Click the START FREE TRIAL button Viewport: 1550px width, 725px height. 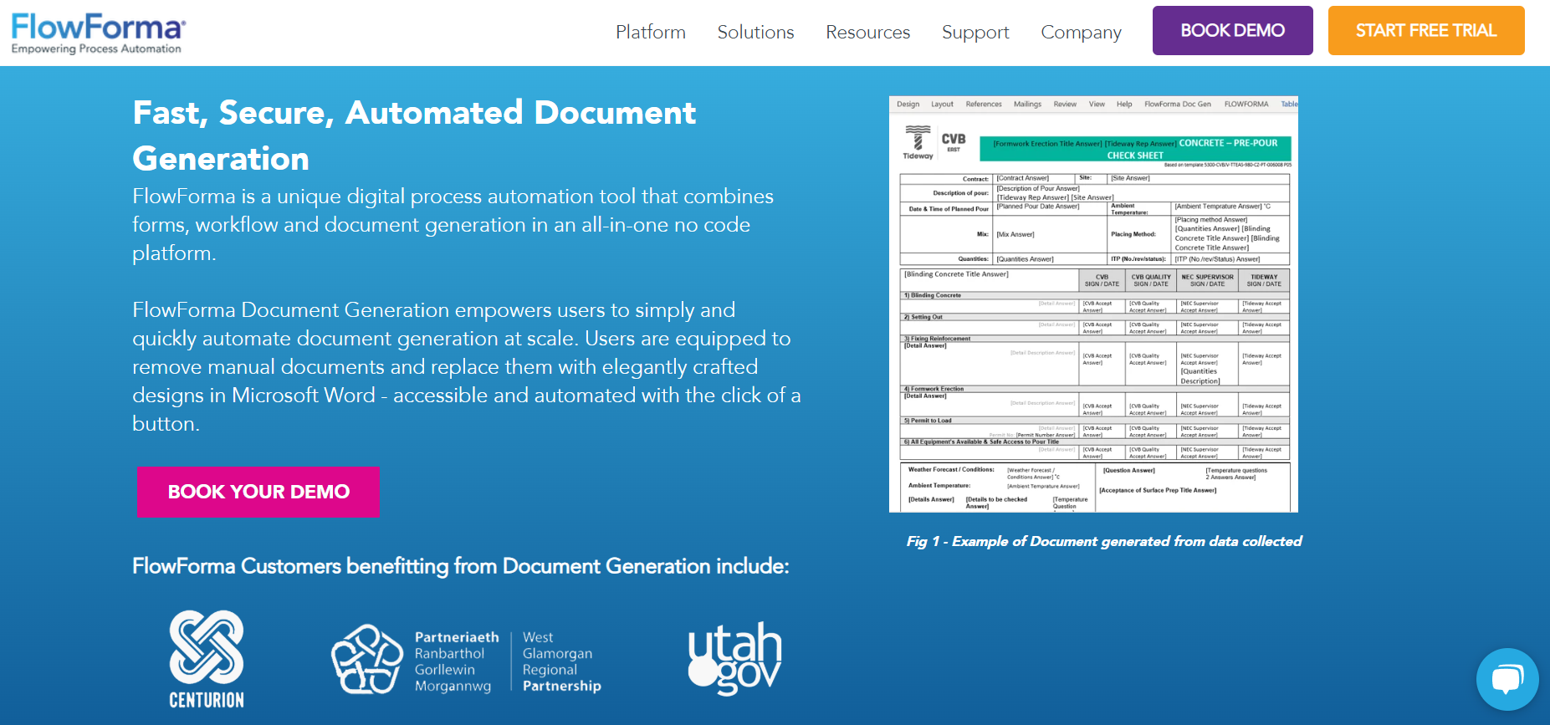point(1425,31)
